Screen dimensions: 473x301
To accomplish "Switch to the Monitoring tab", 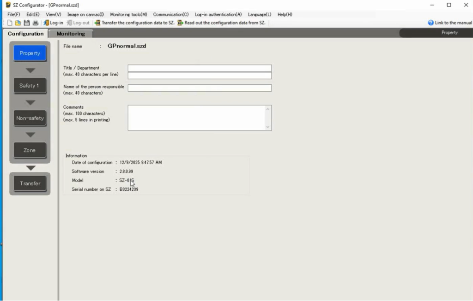I will click(x=71, y=34).
